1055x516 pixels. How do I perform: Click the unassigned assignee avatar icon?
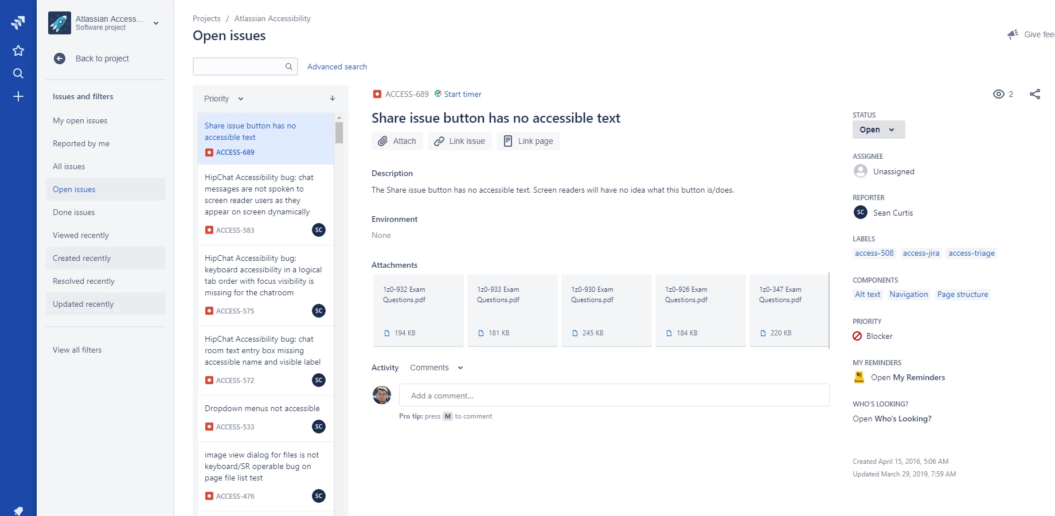(x=861, y=171)
